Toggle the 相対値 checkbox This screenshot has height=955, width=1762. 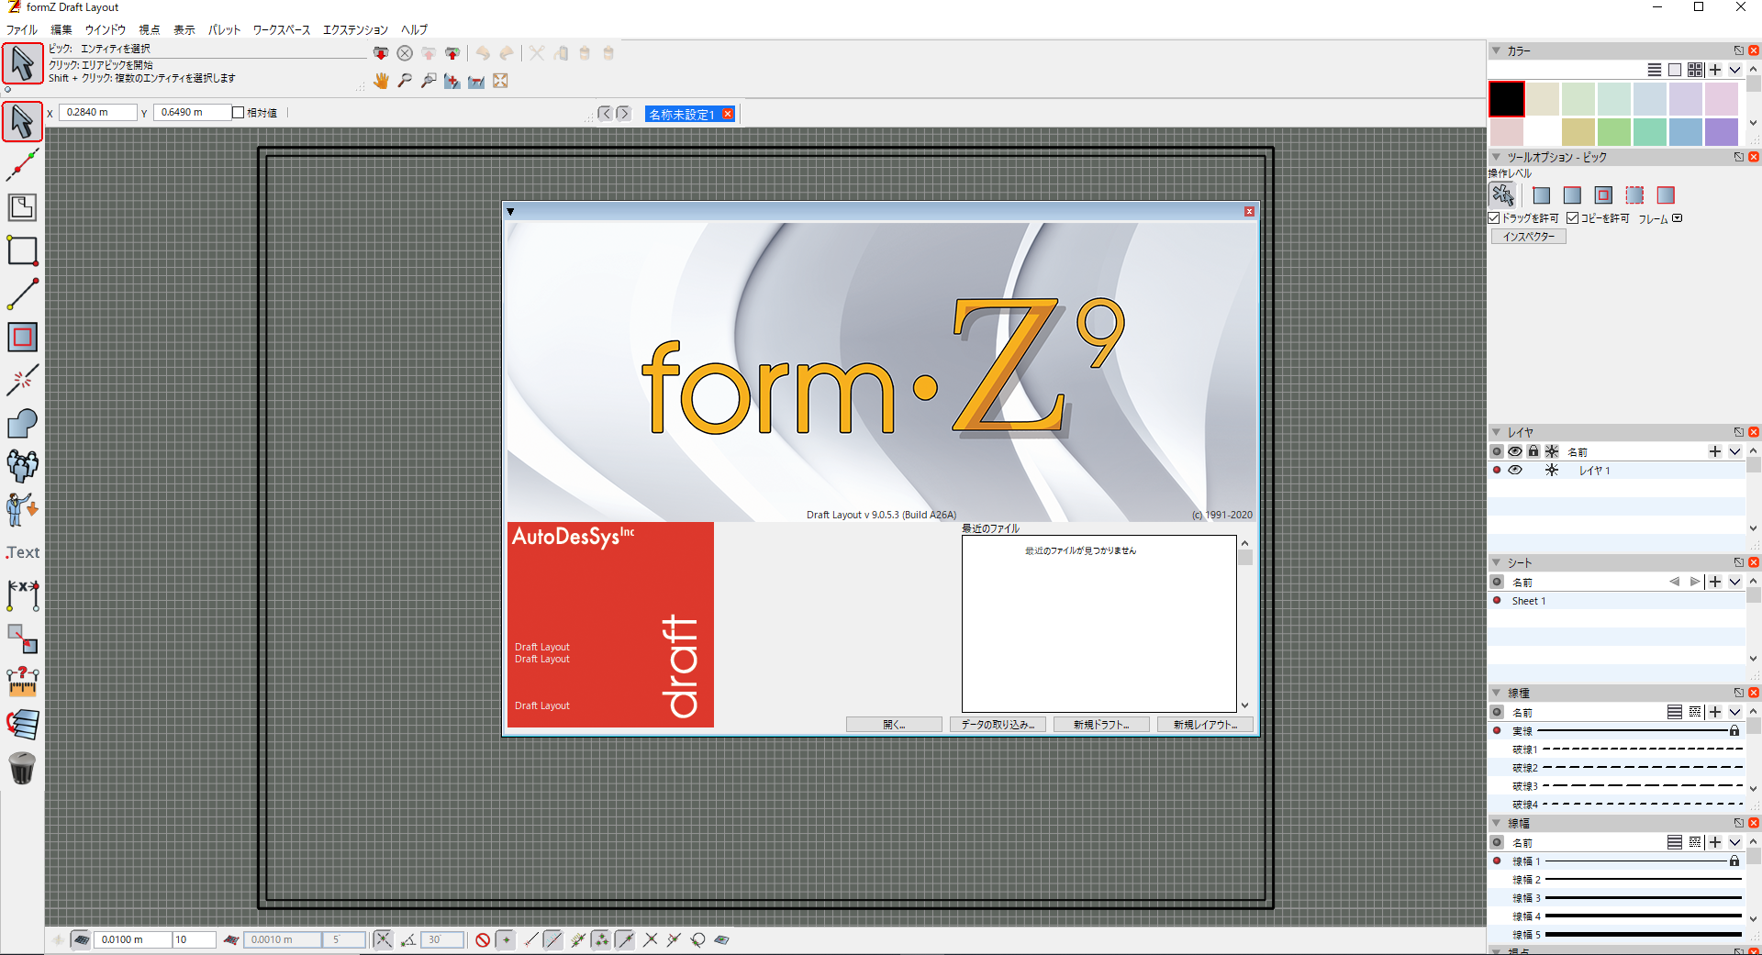pos(238,113)
